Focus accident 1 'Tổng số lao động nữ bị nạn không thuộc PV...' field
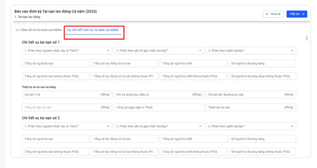Viewport: 317px width, 168px height. 124,76
